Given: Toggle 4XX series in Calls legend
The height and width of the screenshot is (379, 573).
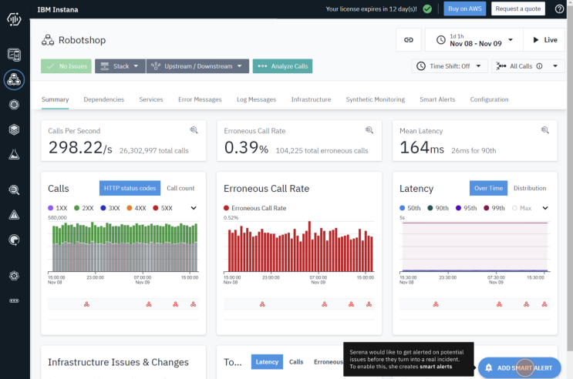Looking at the screenshot, I should 137,208.
